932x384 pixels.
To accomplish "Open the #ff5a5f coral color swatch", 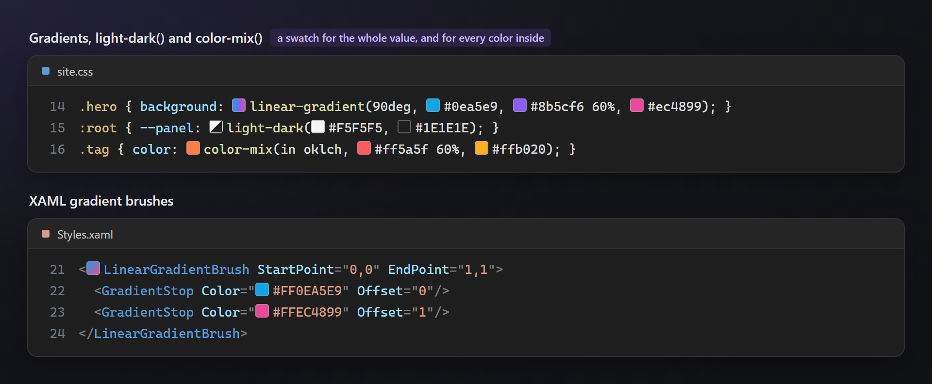I will click(364, 148).
